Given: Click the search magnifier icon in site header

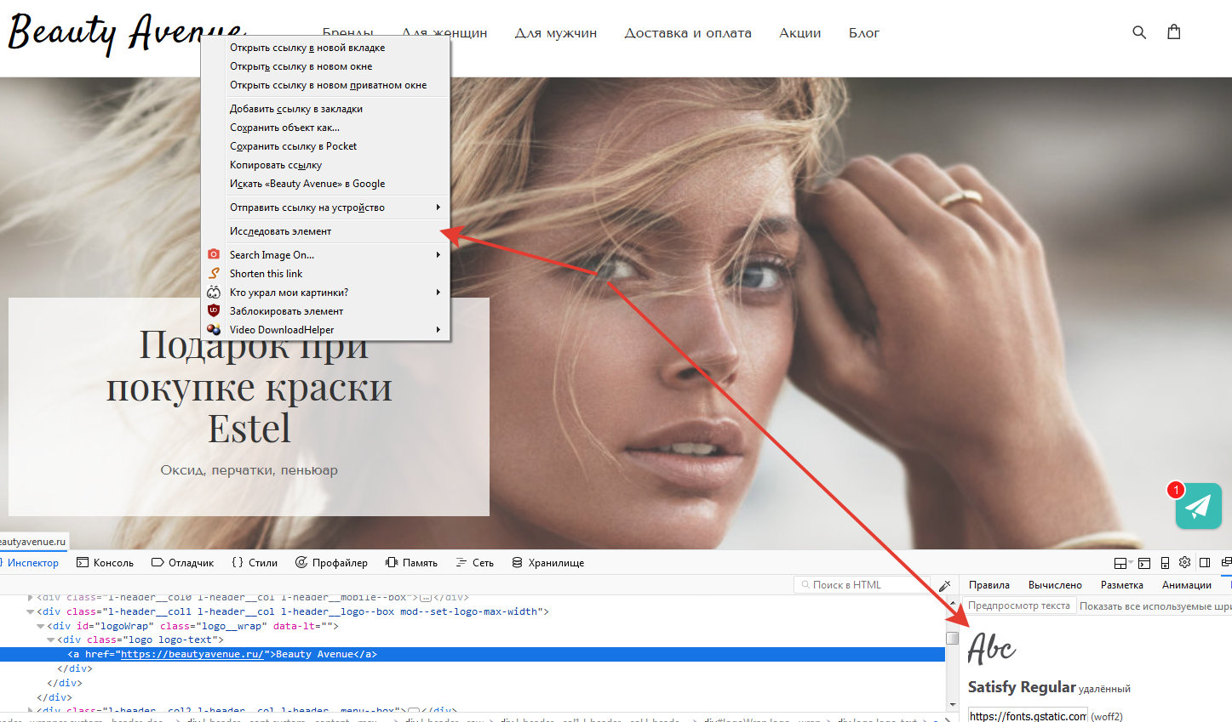Looking at the screenshot, I should pos(1139,32).
